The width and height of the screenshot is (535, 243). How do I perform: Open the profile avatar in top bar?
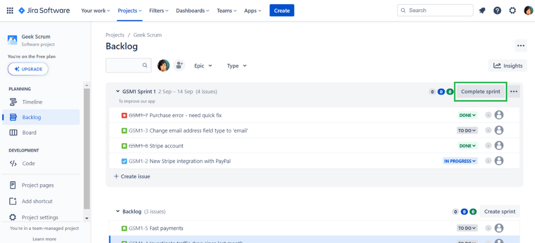[x=528, y=11]
